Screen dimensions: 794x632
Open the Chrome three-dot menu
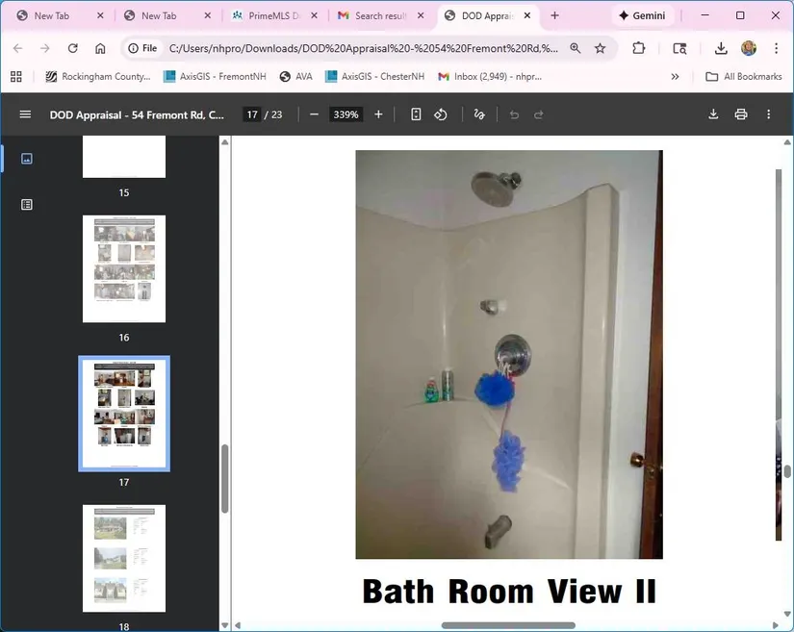tap(776, 48)
